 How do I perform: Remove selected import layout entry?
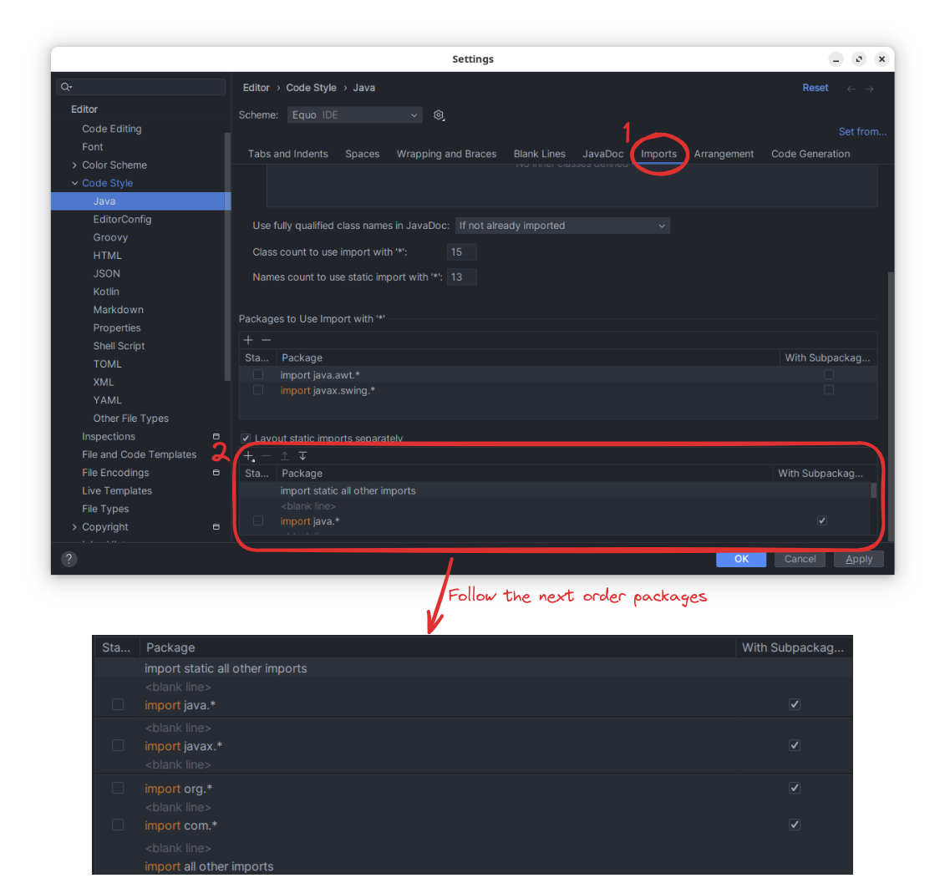267,456
